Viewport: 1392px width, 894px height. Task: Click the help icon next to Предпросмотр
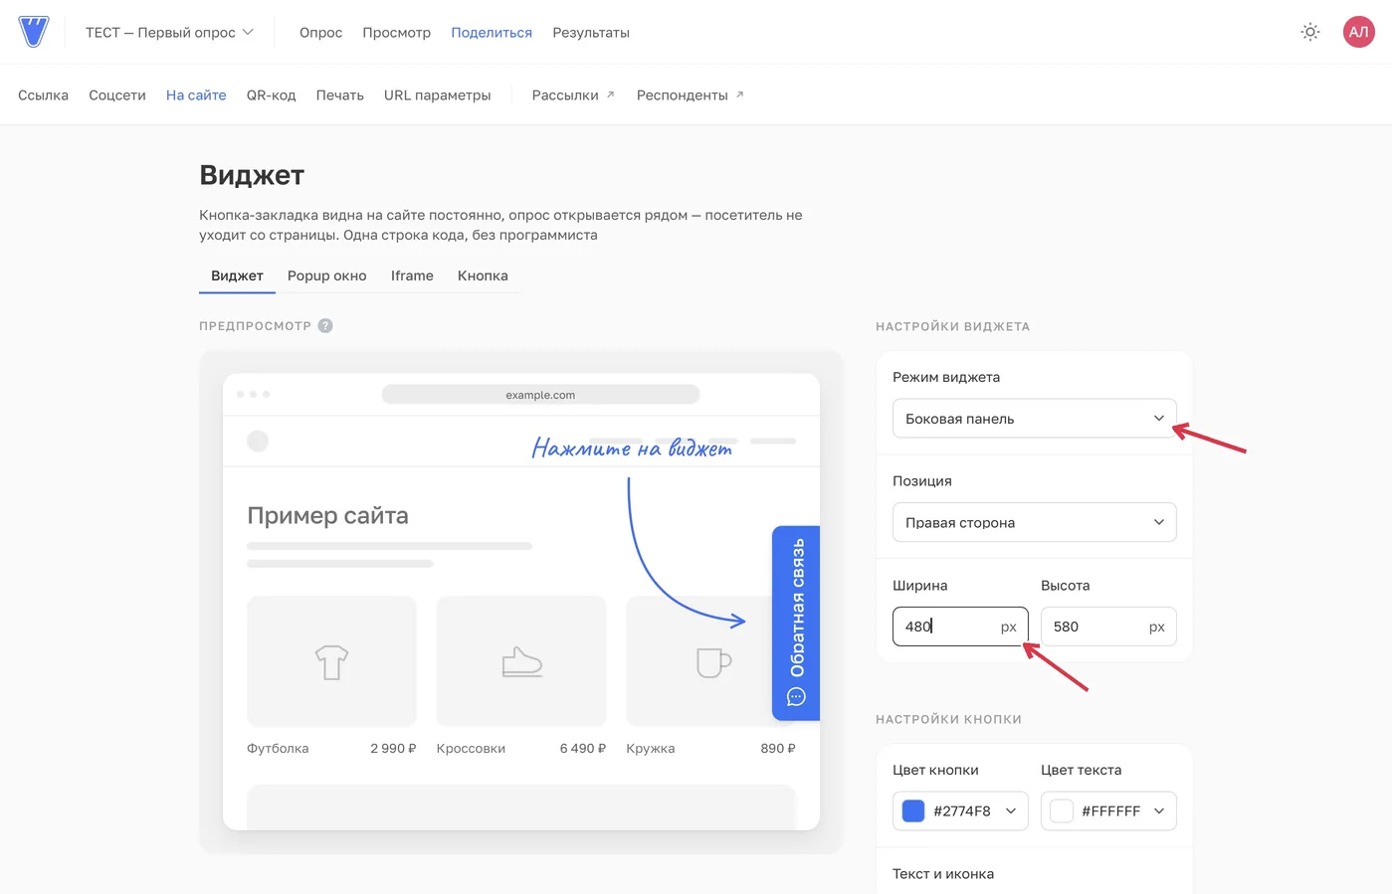(x=325, y=326)
